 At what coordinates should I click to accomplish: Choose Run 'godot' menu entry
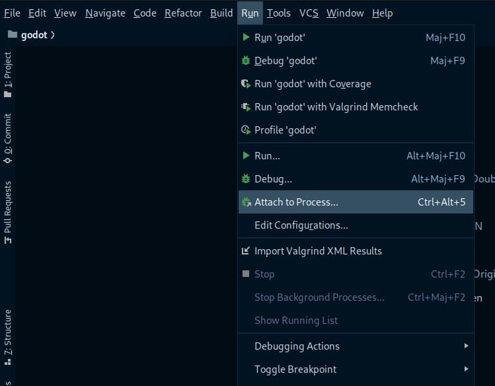click(x=356, y=37)
